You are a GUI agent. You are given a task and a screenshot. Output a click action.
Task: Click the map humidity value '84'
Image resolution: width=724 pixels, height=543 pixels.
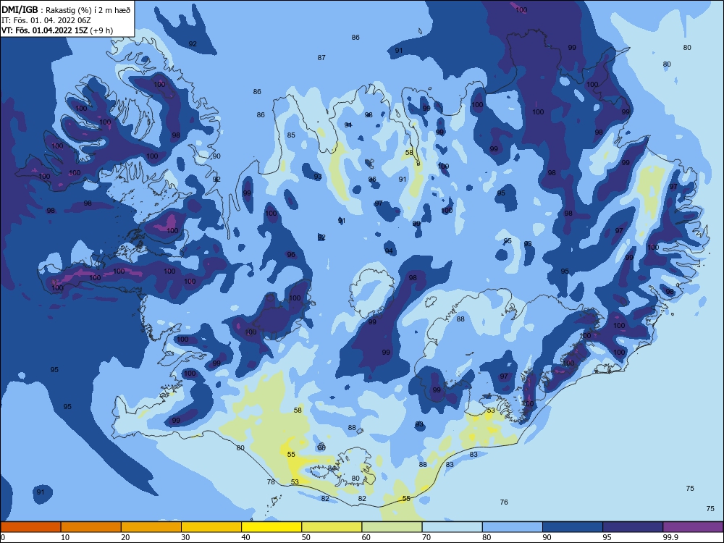[x=332, y=468]
